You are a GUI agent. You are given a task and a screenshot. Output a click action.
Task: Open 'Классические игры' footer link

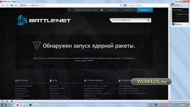(x=58, y=96)
